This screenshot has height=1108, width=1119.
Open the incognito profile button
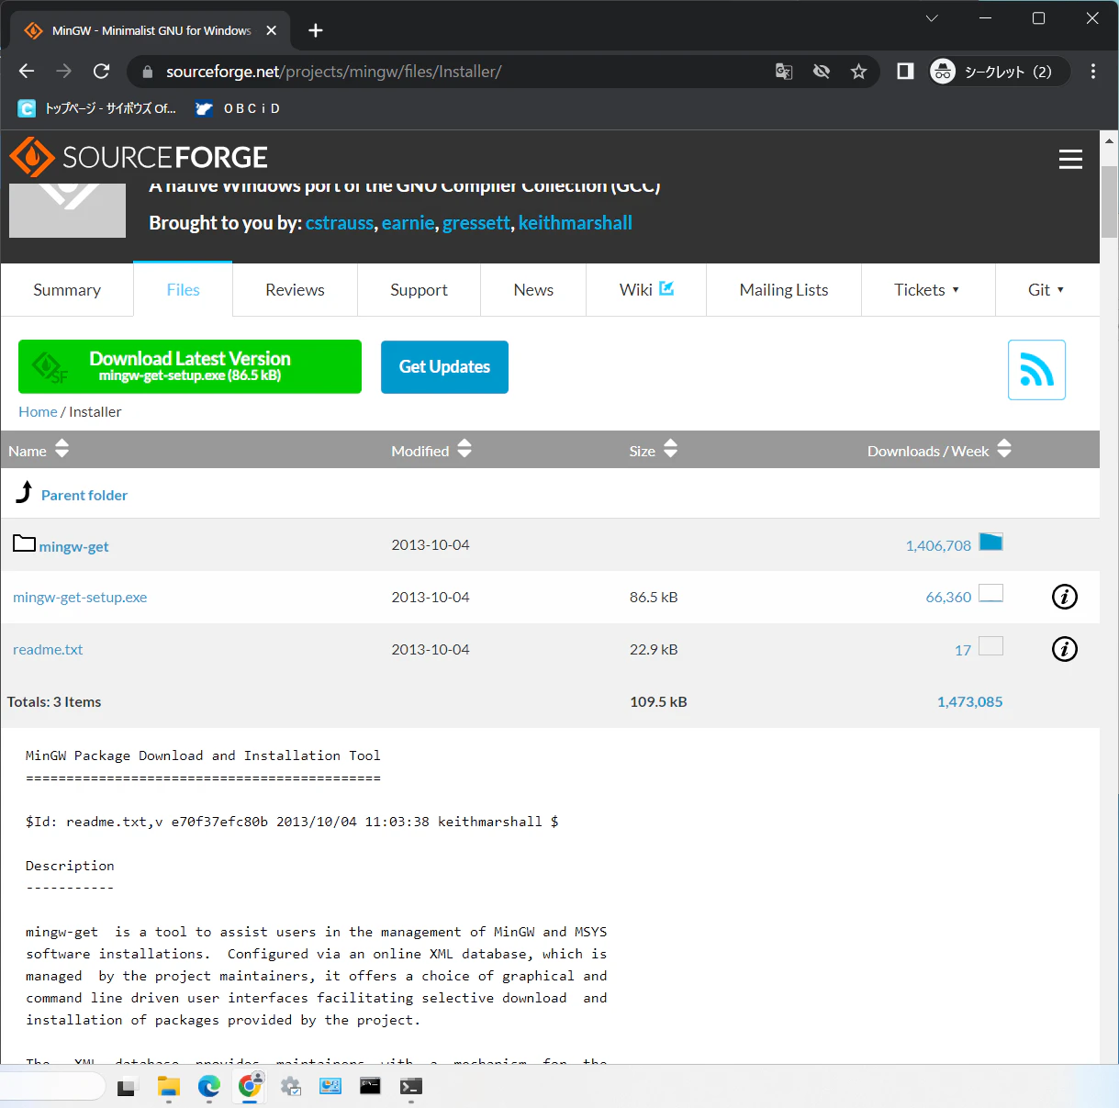pyautogui.click(x=999, y=72)
